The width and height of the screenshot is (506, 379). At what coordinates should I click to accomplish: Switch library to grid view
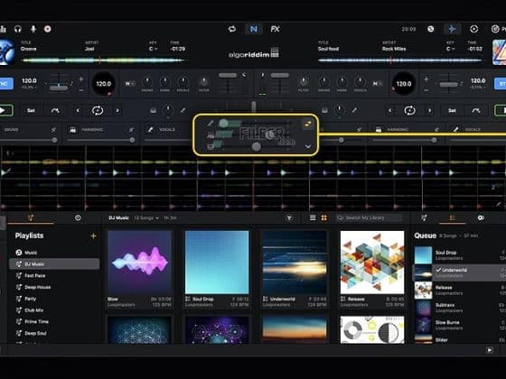324,218
